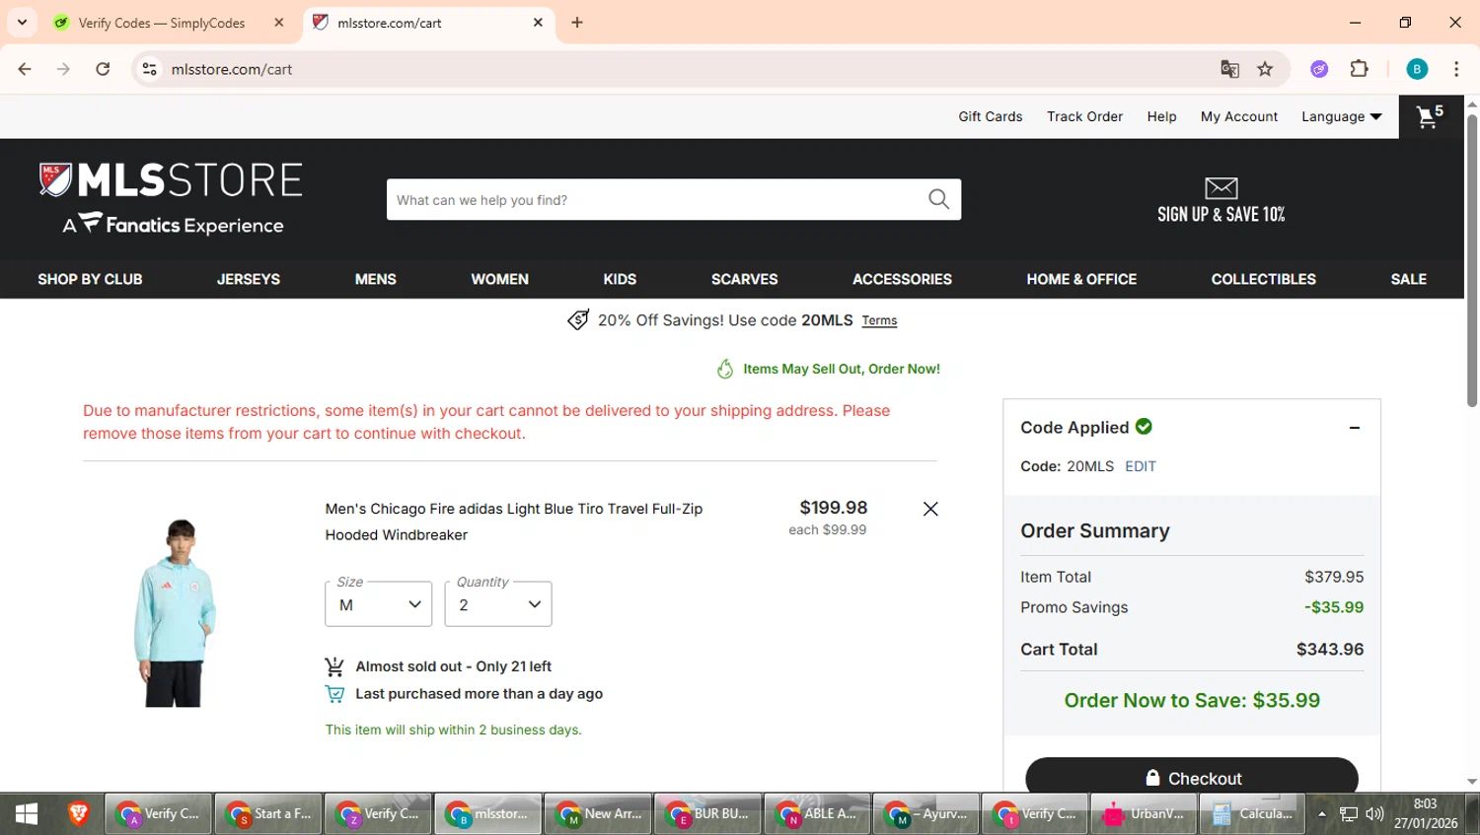Open the MENS menu
The image size is (1480, 835).
coord(375,280)
